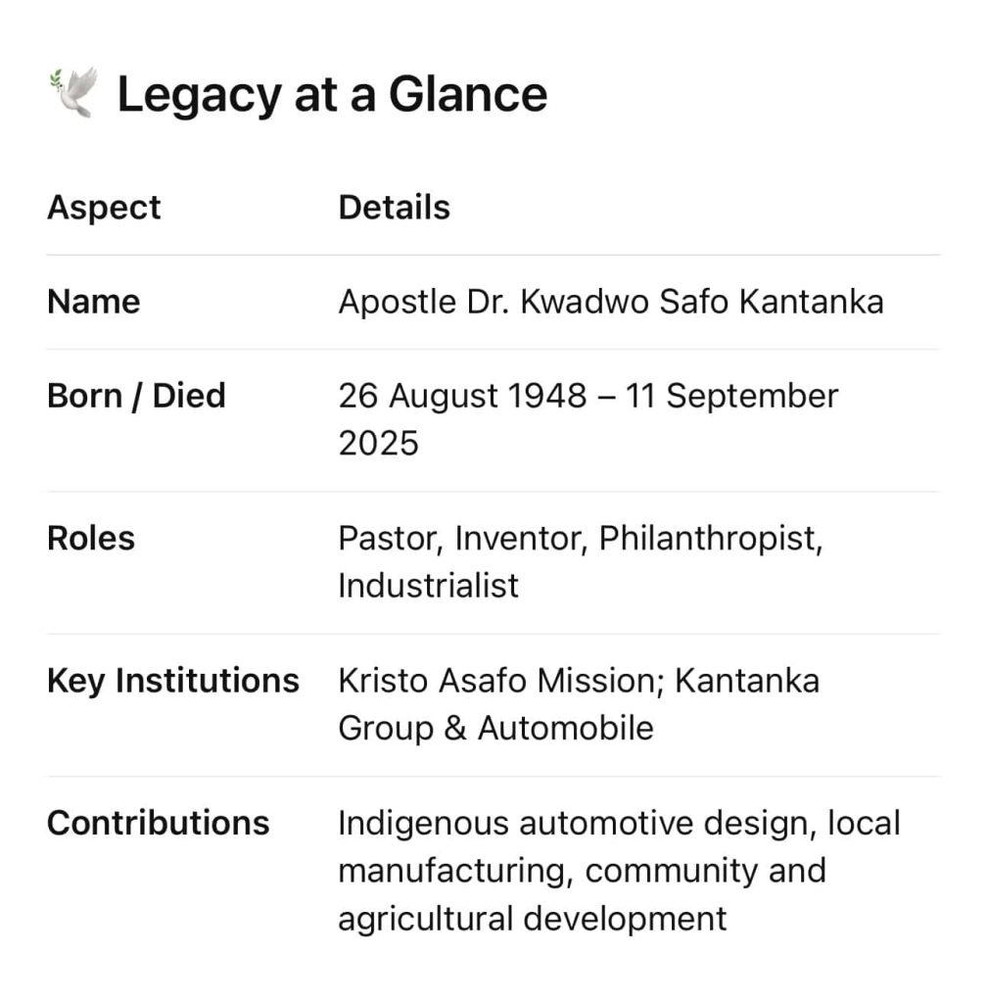Click the 'Key Institutions' row label
The image size is (987, 1003).
coord(173,682)
